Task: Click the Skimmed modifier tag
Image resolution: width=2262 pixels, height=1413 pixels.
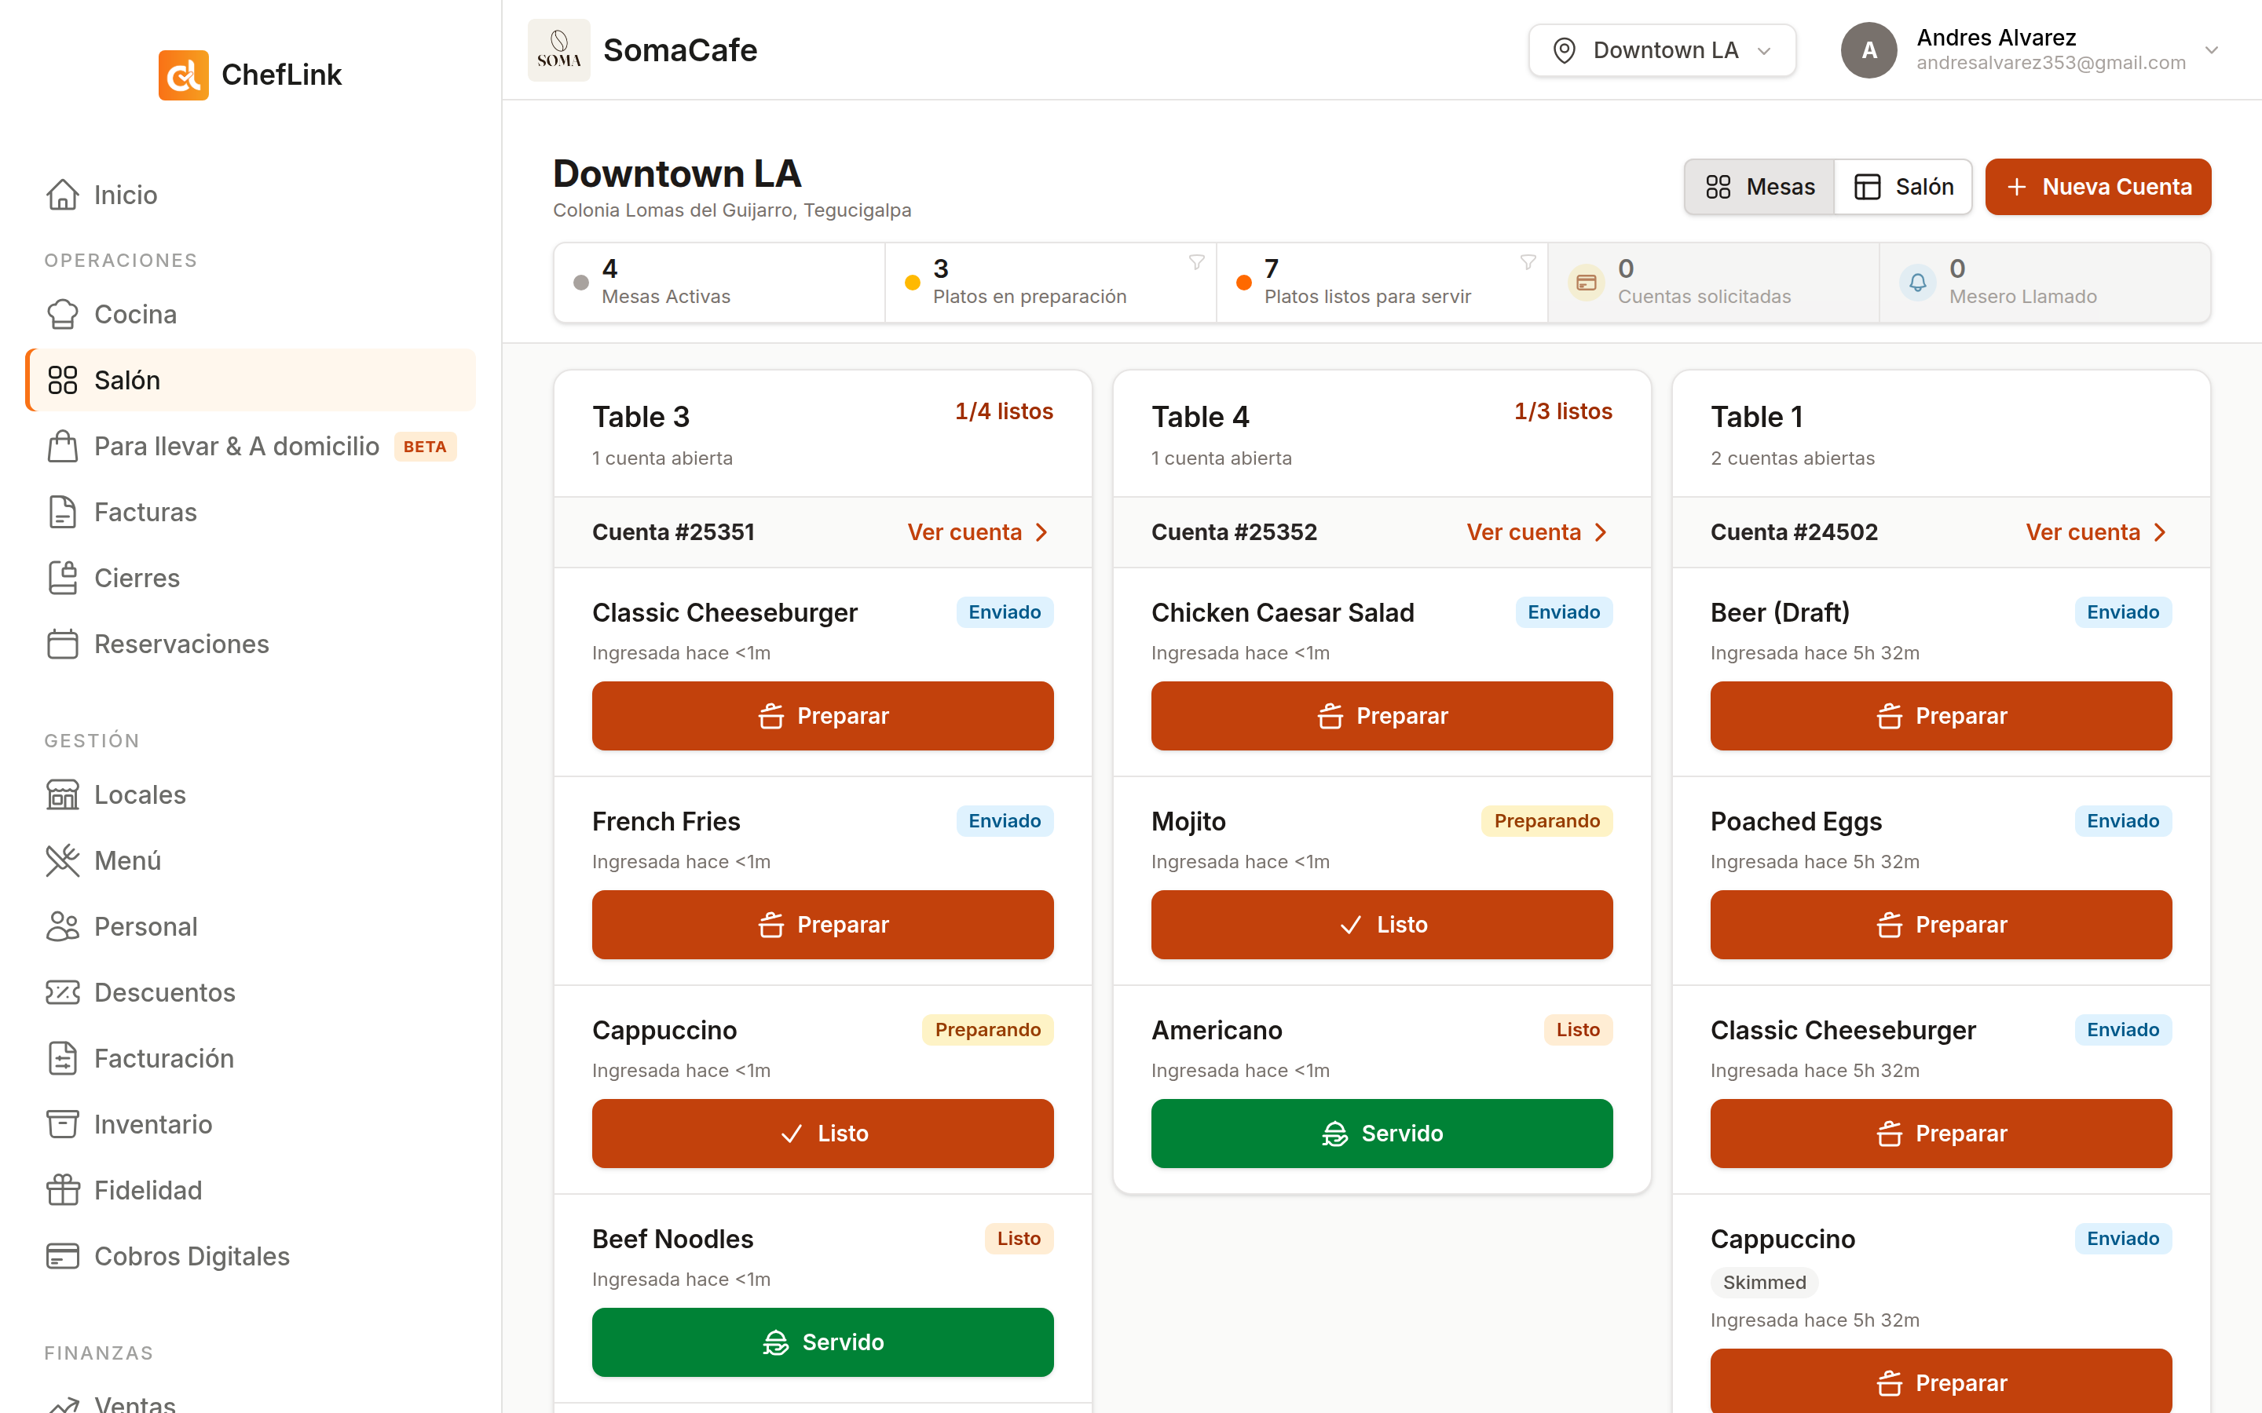Action: coord(1764,1282)
